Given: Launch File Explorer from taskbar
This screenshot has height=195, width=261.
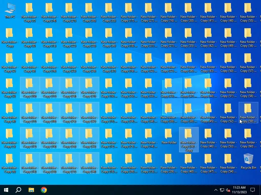Looking at the screenshot, I should (31, 190).
